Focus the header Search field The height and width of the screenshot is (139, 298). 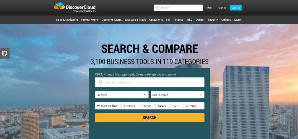pyautogui.click(x=178, y=8)
